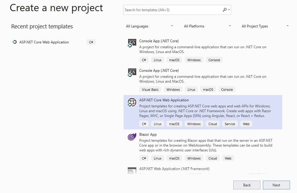Viewport: 297px width, 193px height.
Task: Click the ASP.NET Web Application (.NET Framework) icon
Action: [132, 171]
